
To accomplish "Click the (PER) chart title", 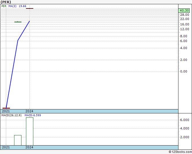I will point(6,2).
